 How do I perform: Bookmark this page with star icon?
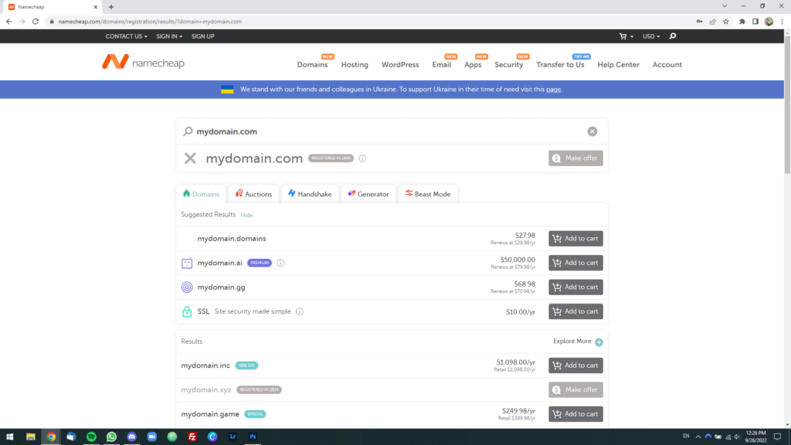point(726,22)
